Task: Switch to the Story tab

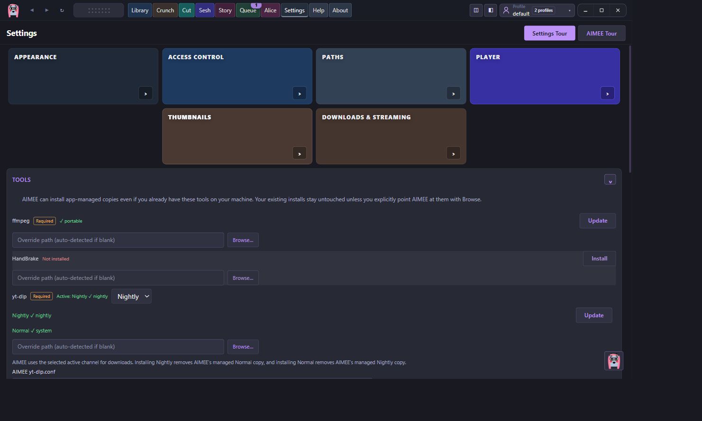Action: coord(225,10)
